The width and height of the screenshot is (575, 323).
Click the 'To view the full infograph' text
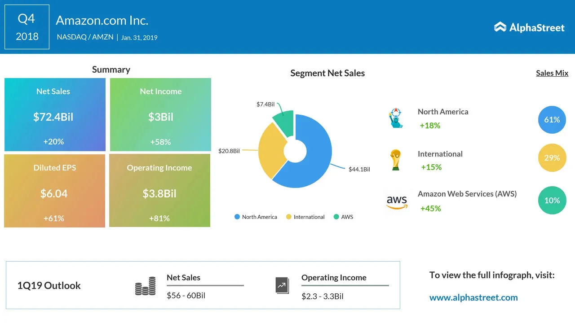(492, 275)
